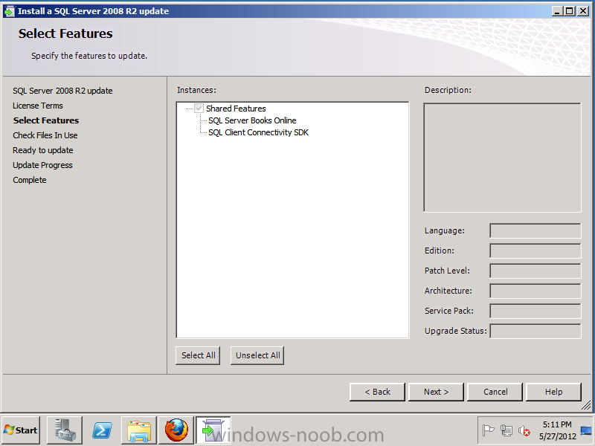The width and height of the screenshot is (595, 446).
Task: Launch PowerShell from the taskbar
Action: pyautogui.click(x=102, y=430)
